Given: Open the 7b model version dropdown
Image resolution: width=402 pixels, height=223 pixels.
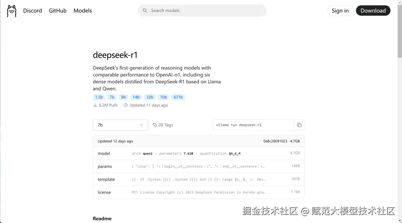Looking at the screenshot, I should click(x=120, y=125).
